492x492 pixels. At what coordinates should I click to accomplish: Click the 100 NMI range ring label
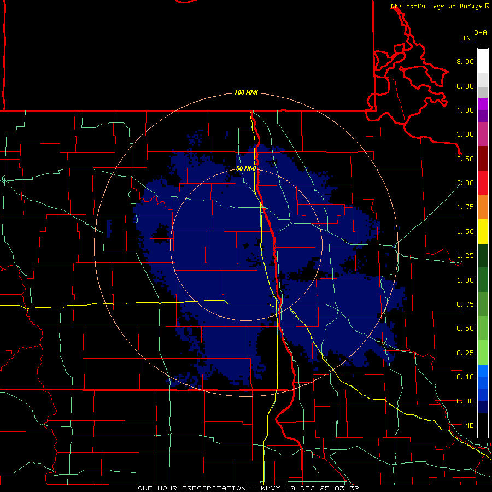(x=246, y=92)
